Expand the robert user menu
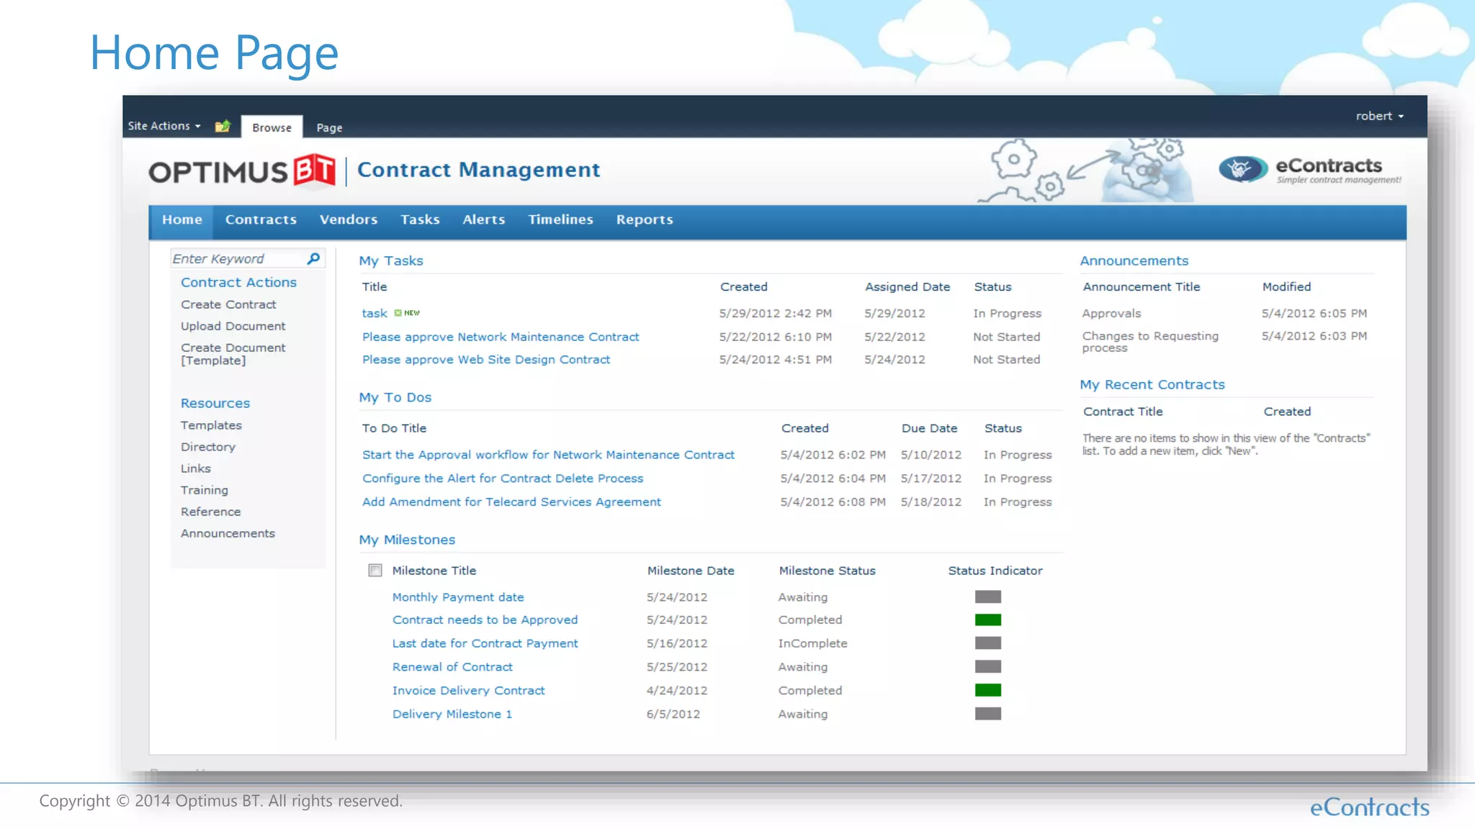 click(x=1379, y=116)
